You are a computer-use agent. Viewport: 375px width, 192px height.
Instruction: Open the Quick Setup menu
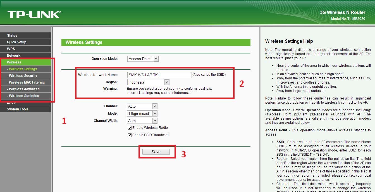coord(25,42)
